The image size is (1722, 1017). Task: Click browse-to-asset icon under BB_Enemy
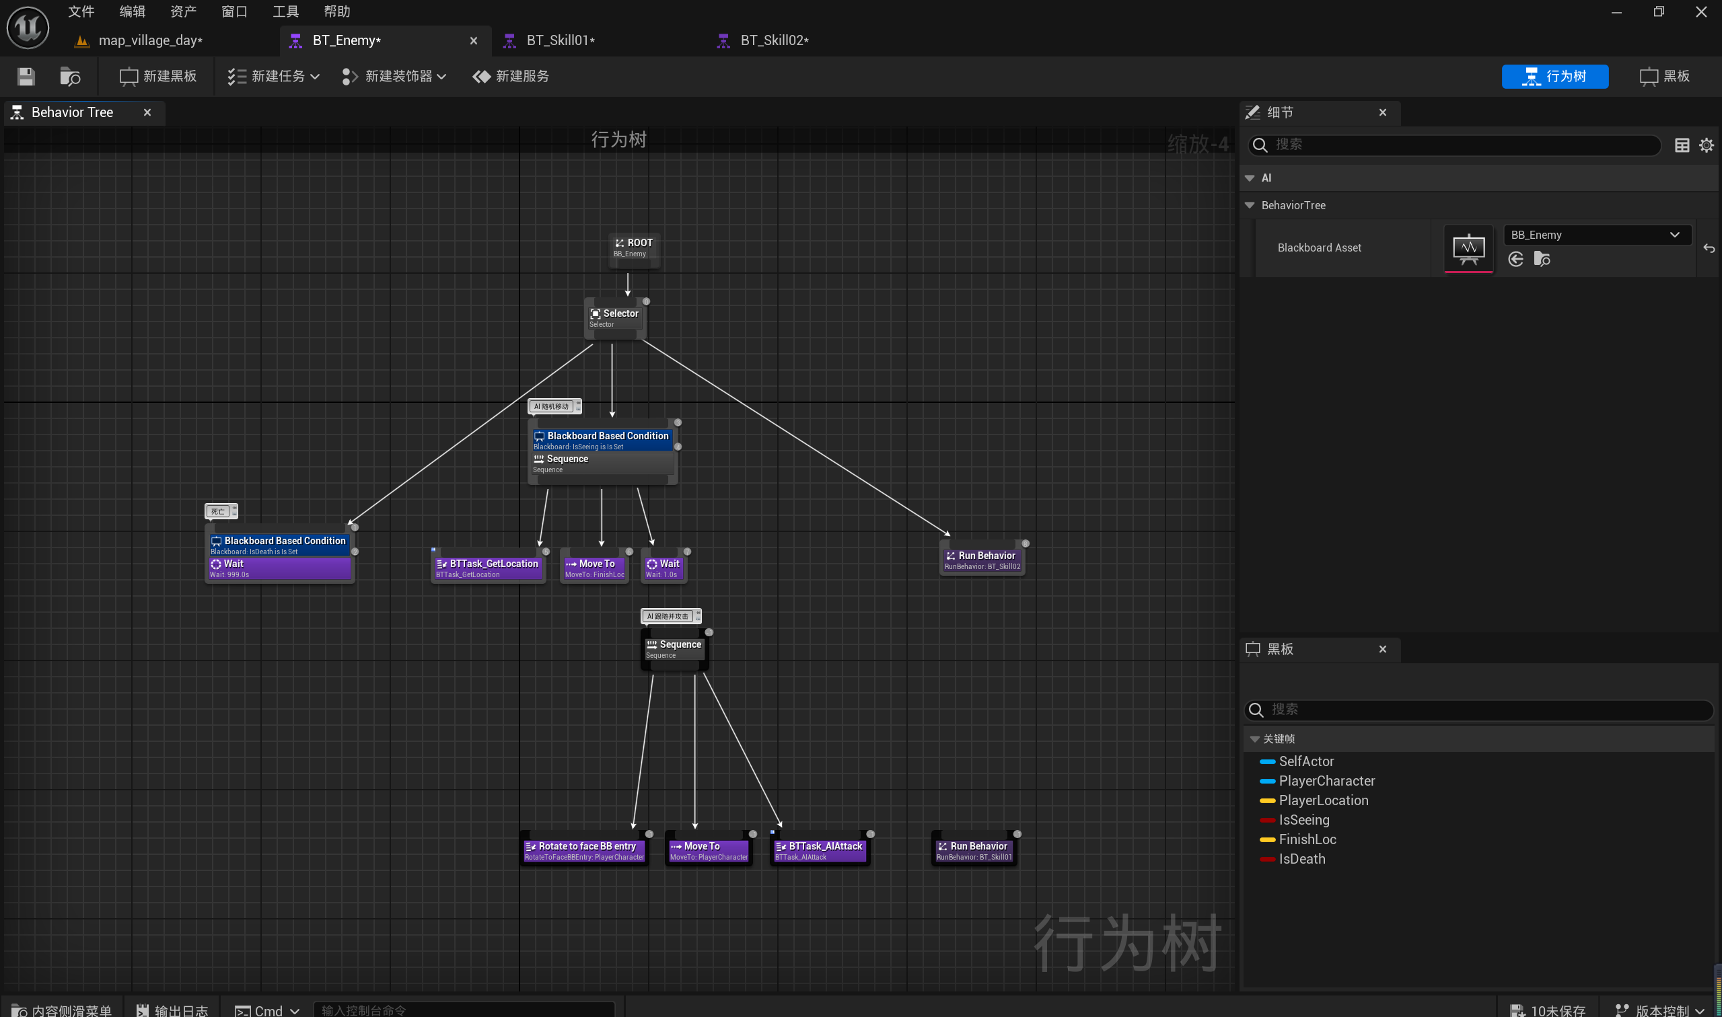tap(1542, 259)
